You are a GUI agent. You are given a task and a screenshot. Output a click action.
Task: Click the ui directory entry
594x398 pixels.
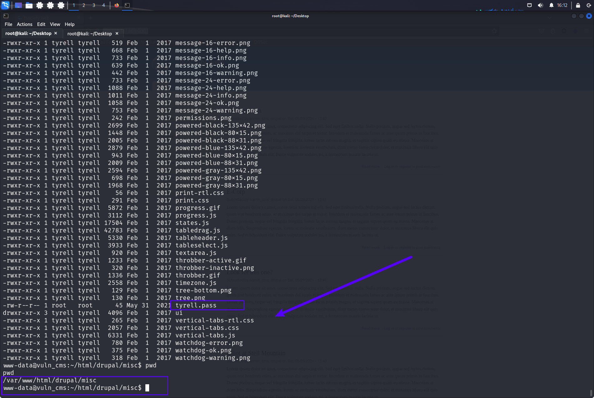tap(179, 313)
